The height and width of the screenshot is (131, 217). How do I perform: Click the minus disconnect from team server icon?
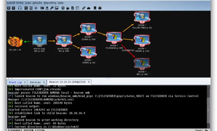(x=13, y=8)
